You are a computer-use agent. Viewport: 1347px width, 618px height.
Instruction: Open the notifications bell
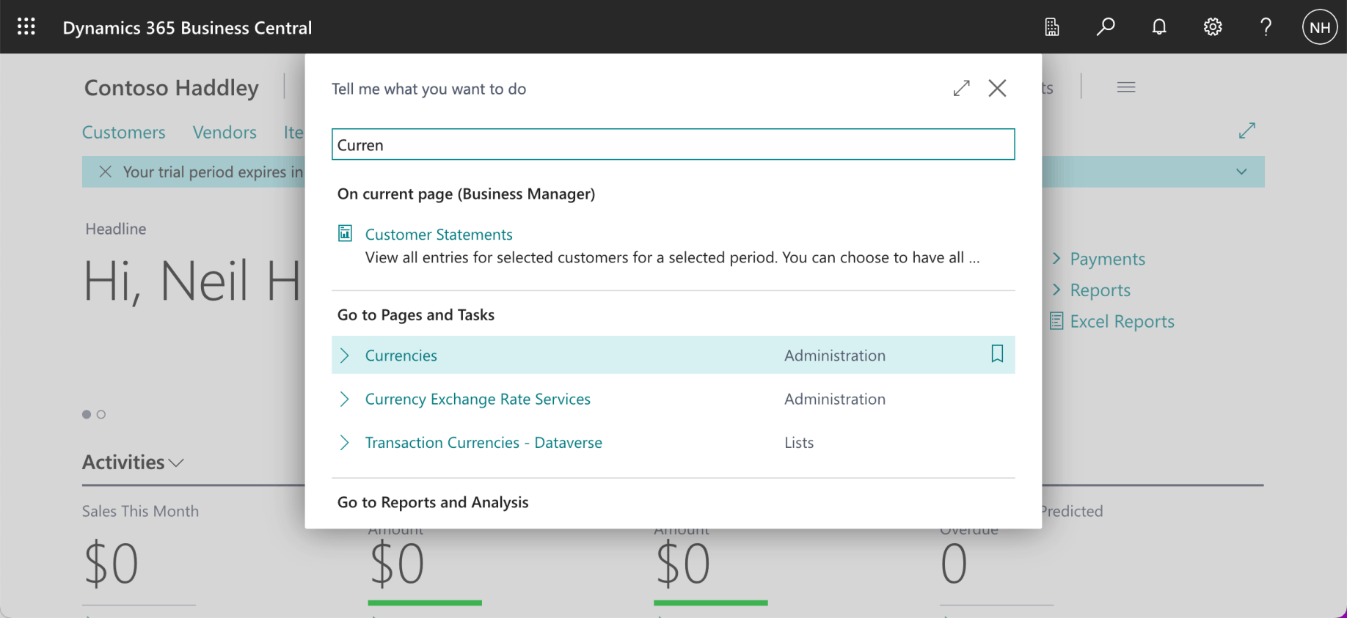point(1159,27)
